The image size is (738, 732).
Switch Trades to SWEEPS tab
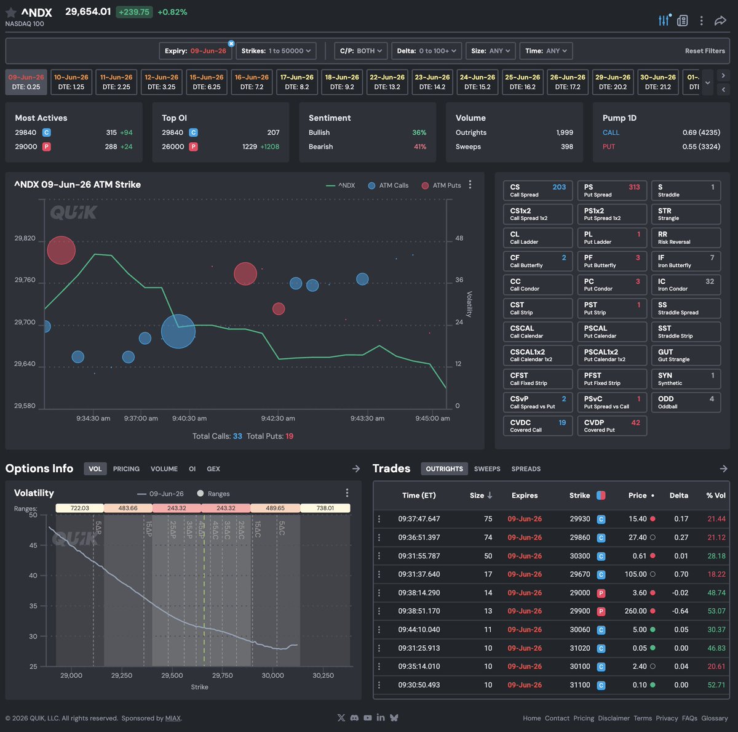pyautogui.click(x=487, y=469)
